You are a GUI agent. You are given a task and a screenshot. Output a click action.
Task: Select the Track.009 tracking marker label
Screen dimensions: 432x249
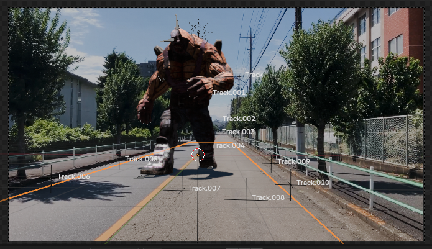(x=293, y=161)
